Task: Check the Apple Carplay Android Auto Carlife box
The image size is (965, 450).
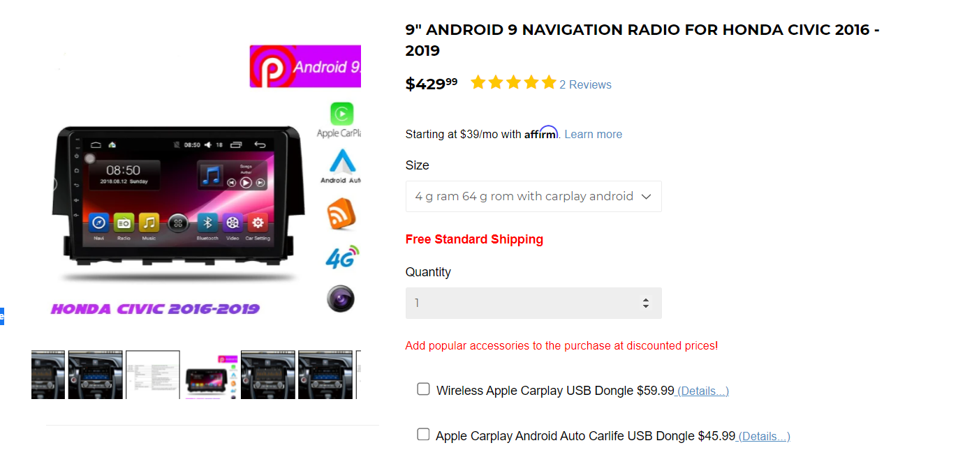Action: click(423, 434)
